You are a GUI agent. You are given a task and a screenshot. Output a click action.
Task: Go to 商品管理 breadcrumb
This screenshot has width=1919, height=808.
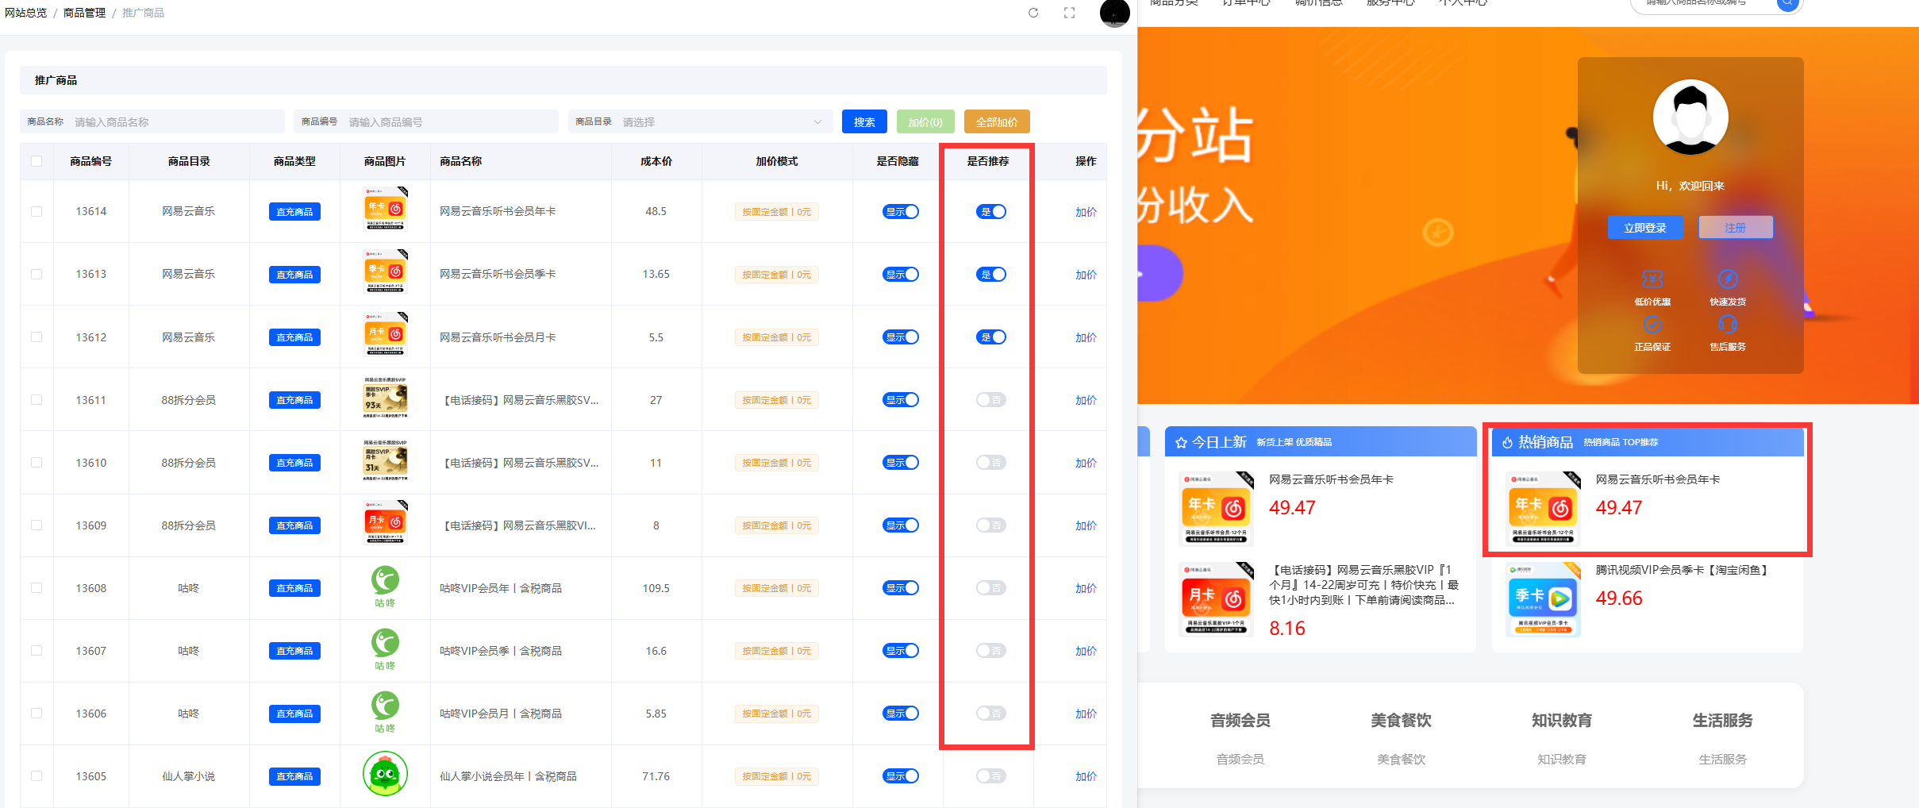coord(84,13)
